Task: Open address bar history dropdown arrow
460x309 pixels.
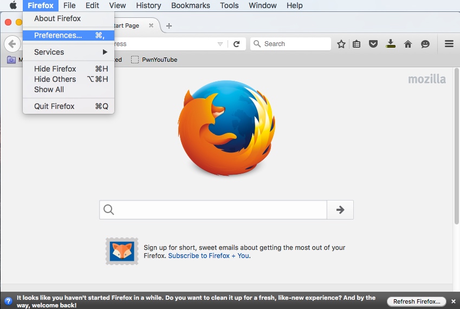Action: pos(221,44)
